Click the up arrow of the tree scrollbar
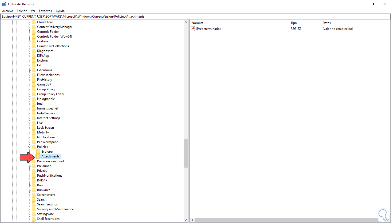 (185, 22)
